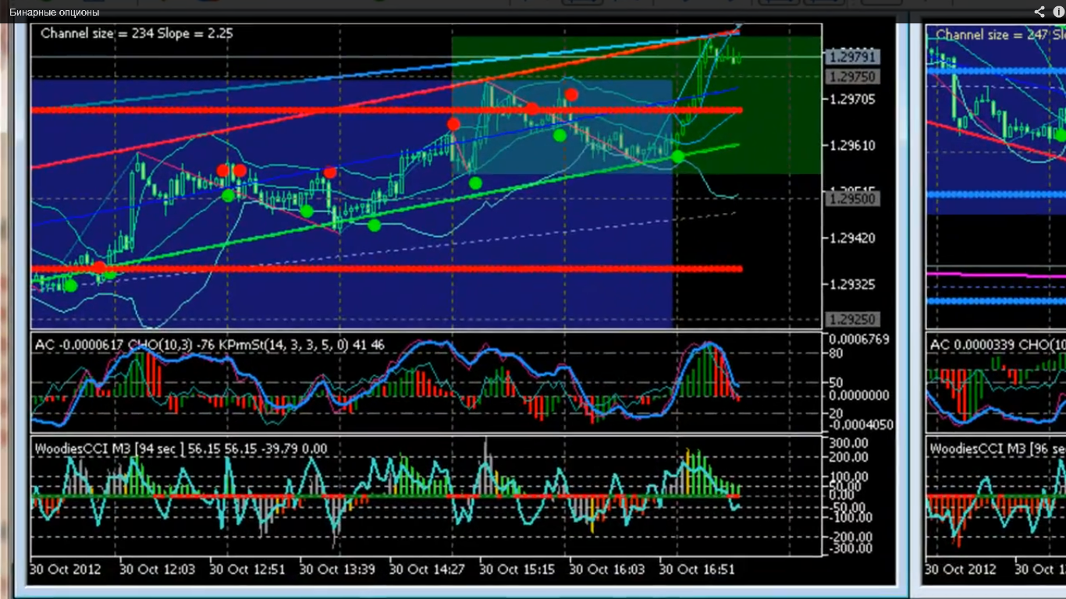Select the CCI scale value -300.00
Image resolution: width=1066 pixels, height=599 pixels.
click(x=849, y=548)
